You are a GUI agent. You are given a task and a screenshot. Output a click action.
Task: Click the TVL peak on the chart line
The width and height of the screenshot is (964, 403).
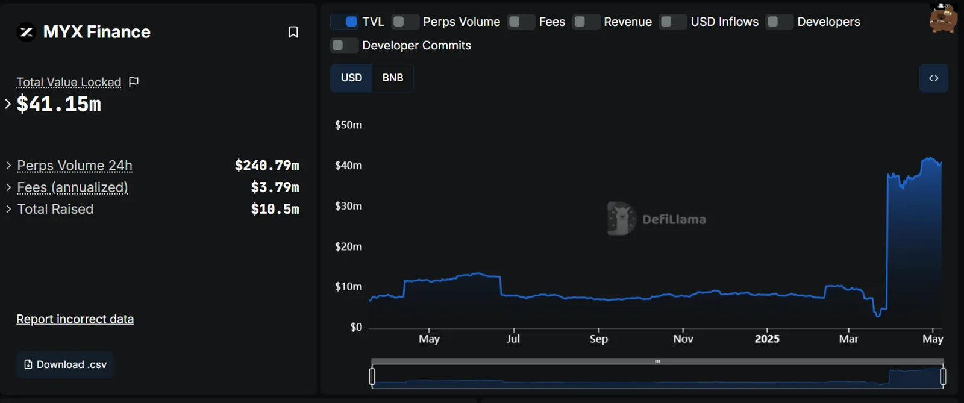930,158
